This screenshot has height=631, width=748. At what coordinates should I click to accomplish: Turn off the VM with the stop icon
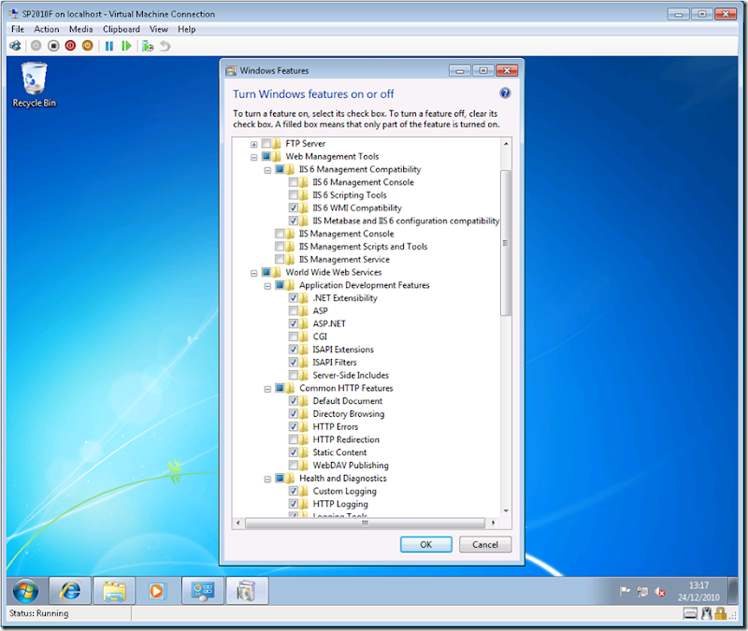(x=54, y=45)
